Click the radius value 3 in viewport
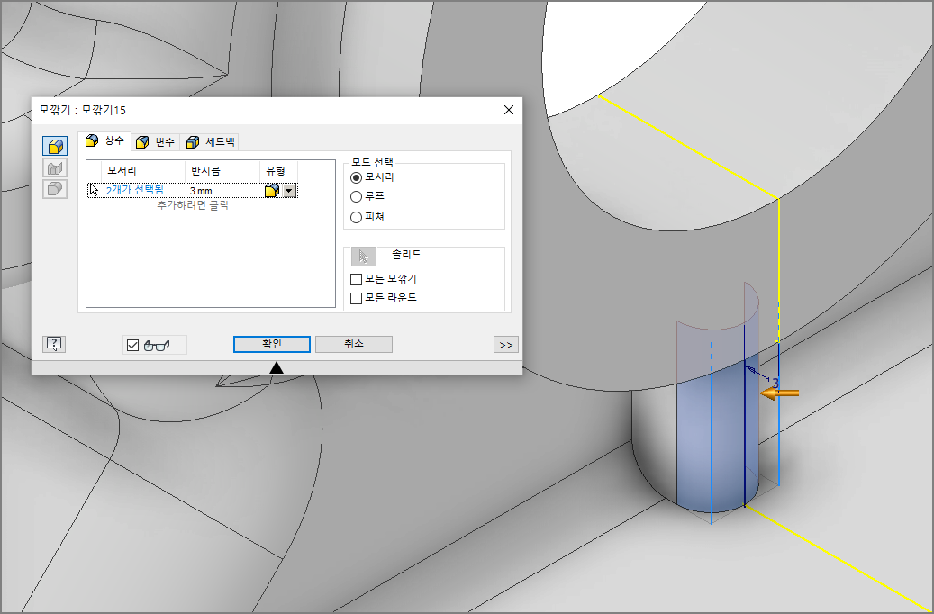Screen dimensions: 934x614 pyautogui.click(x=775, y=384)
